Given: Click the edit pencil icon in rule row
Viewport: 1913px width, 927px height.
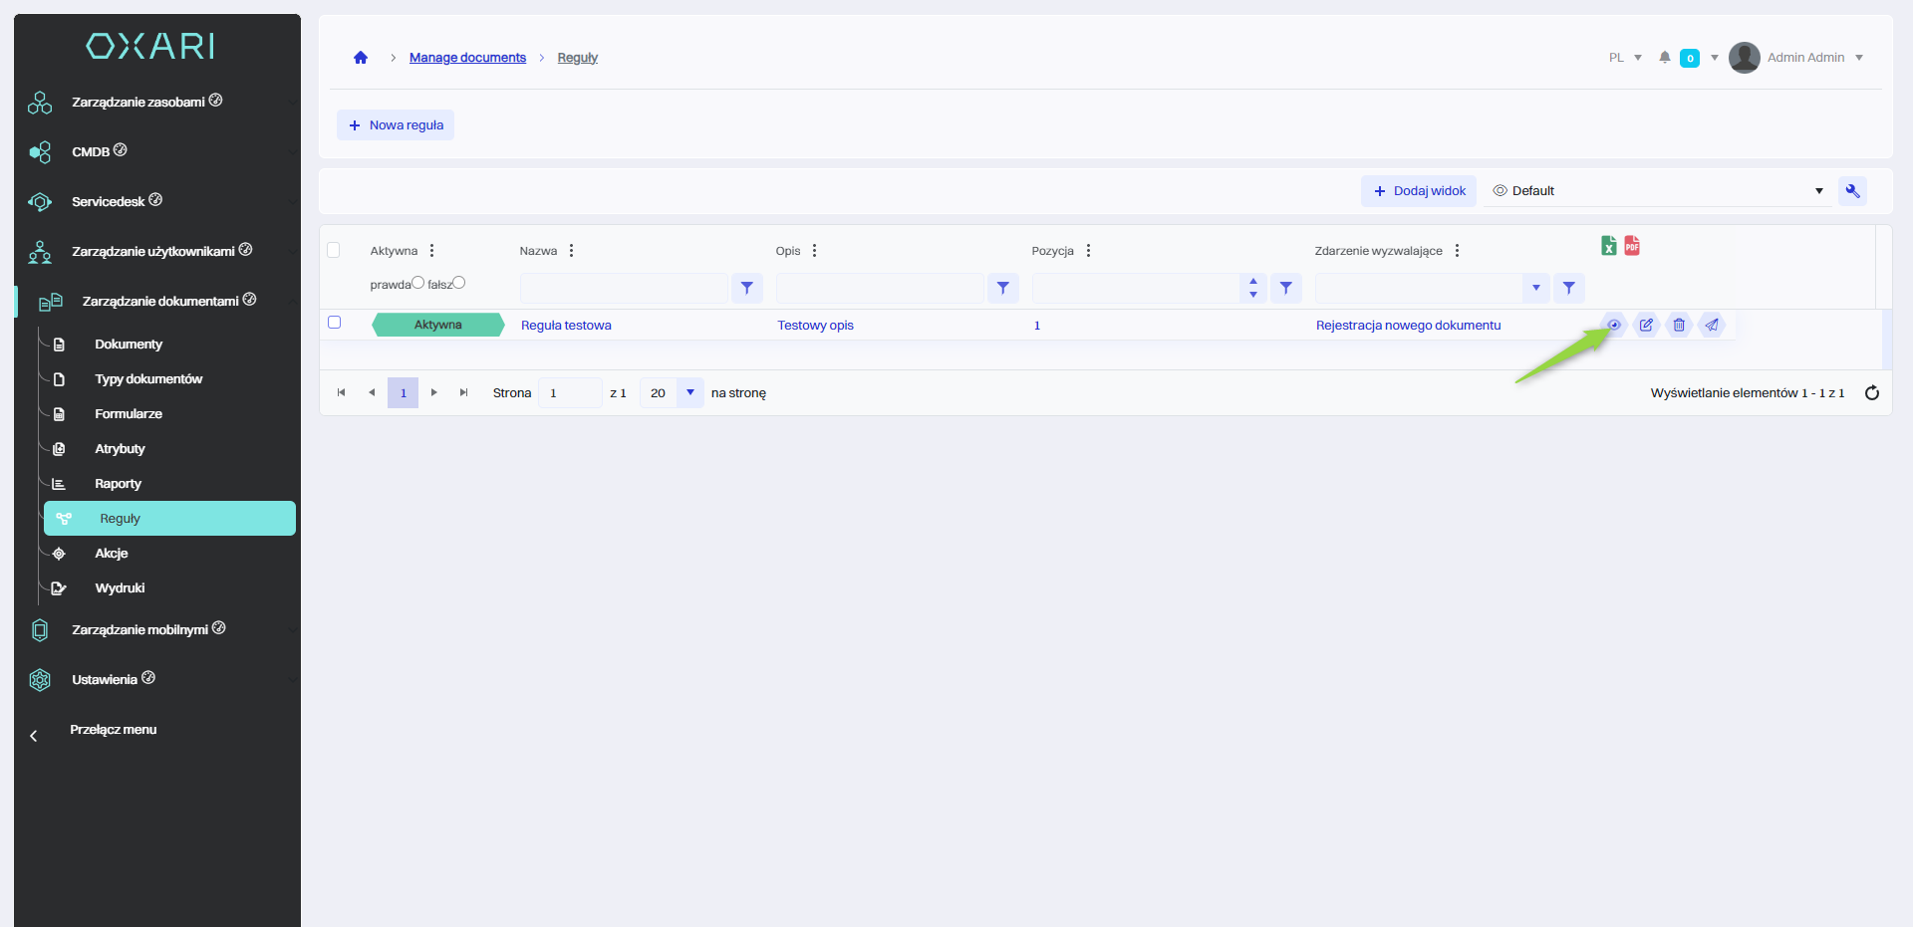Looking at the screenshot, I should (x=1646, y=325).
